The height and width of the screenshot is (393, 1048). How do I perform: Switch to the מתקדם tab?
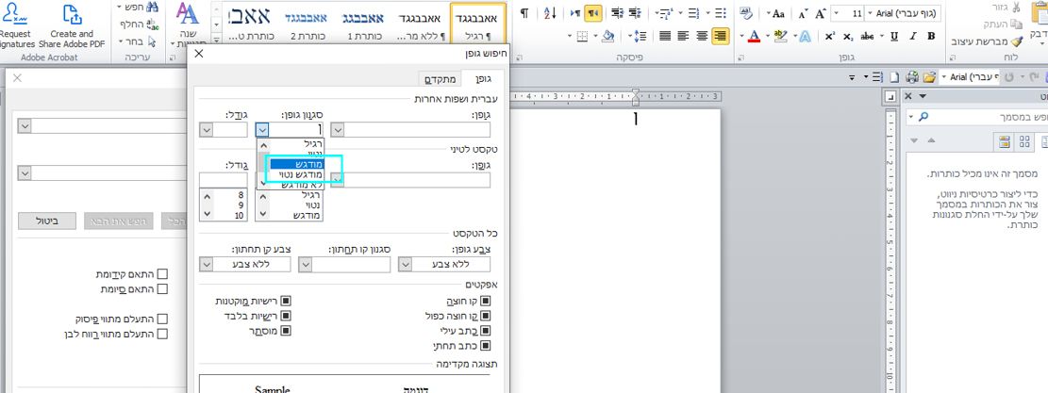[x=441, y=79]
